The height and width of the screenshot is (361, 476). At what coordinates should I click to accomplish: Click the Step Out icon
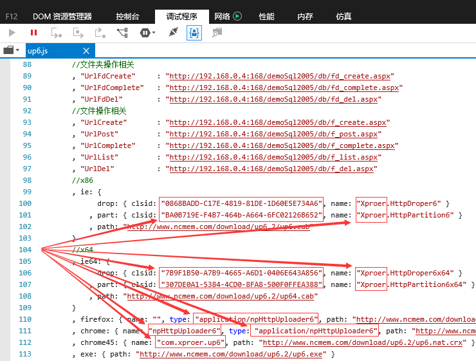point(100,33)
